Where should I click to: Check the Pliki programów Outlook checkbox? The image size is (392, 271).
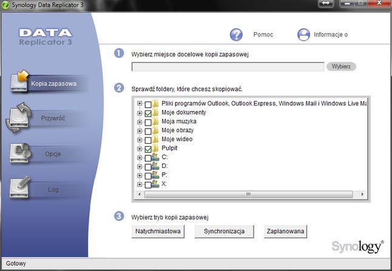pyautogui.click(x=148, y=104)
